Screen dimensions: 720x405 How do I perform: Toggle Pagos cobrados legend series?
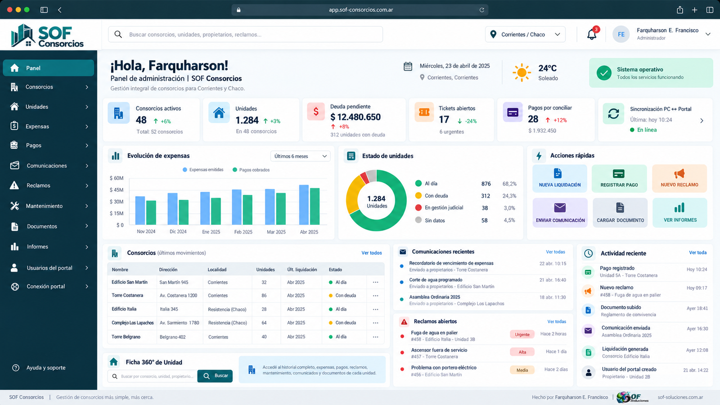point(251,170)
